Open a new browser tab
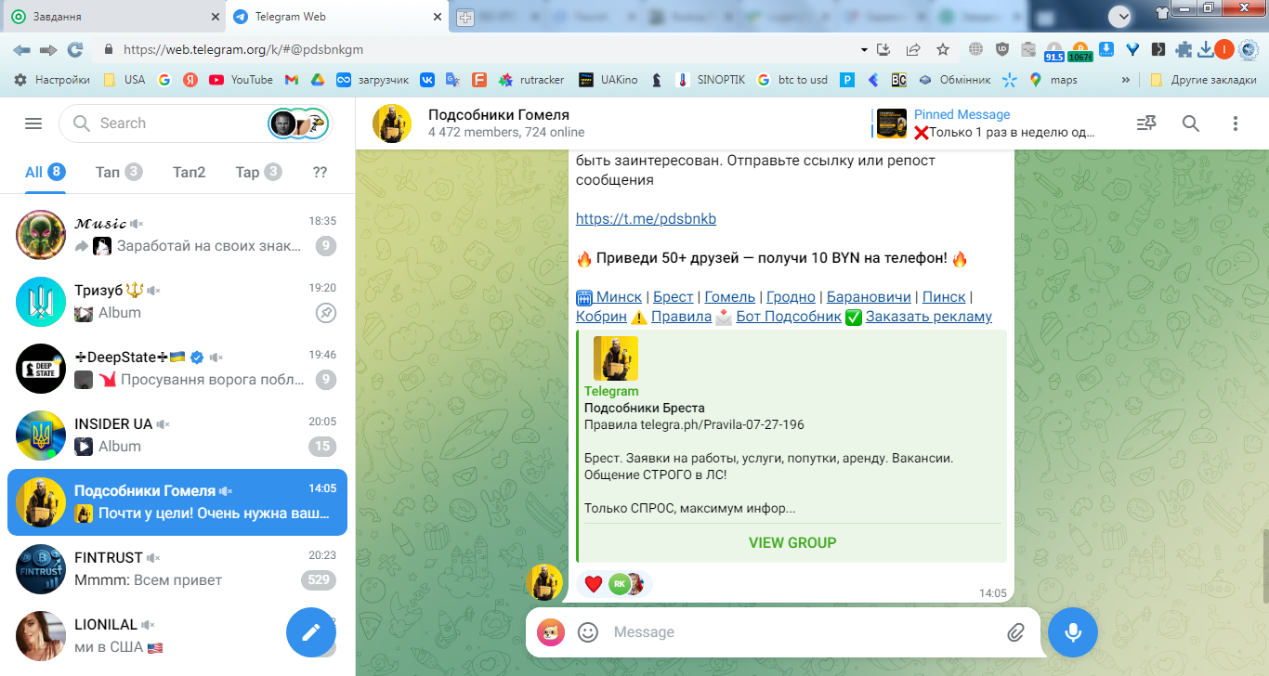Viewport: 1269px width, 676px height. pyautogui.click(x=464, y=17)
